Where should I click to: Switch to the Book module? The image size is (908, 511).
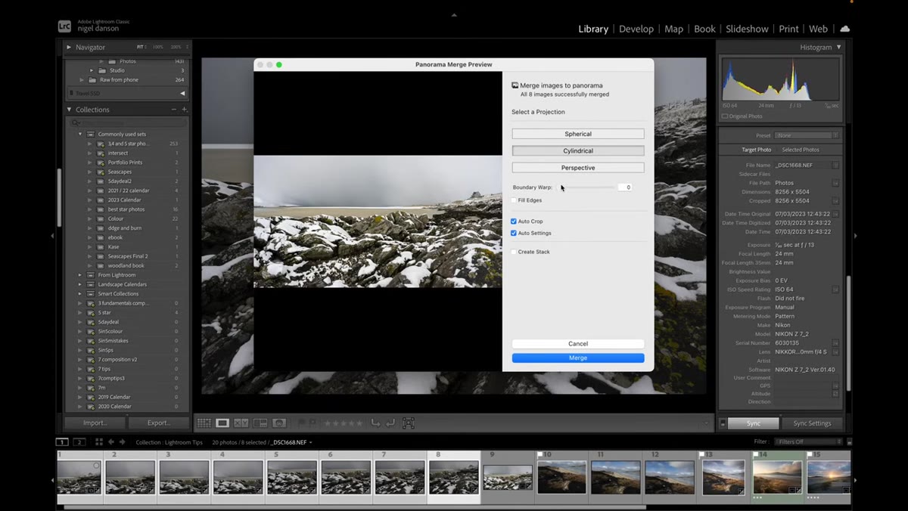point(704,29)
